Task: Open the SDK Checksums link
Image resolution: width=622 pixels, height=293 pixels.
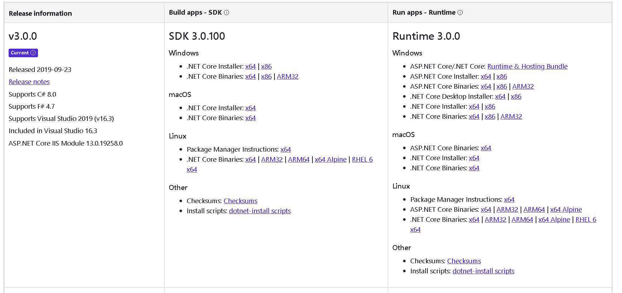Action: coord(240,201)
